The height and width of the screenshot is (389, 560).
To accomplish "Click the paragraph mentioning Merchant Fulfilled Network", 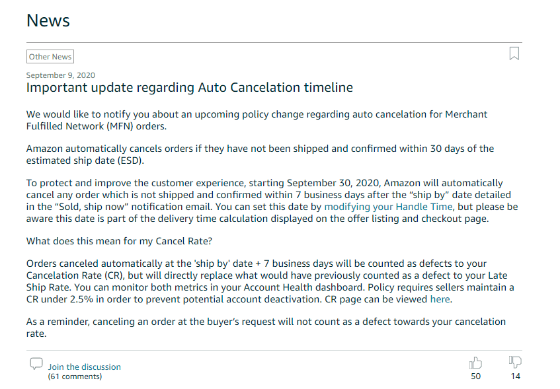I will point(257,120).
